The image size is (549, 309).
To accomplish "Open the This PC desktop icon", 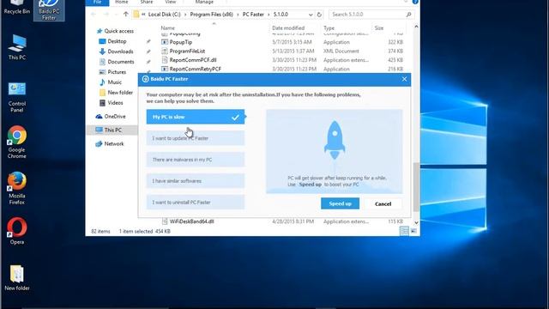I will (x=17, y=47).
